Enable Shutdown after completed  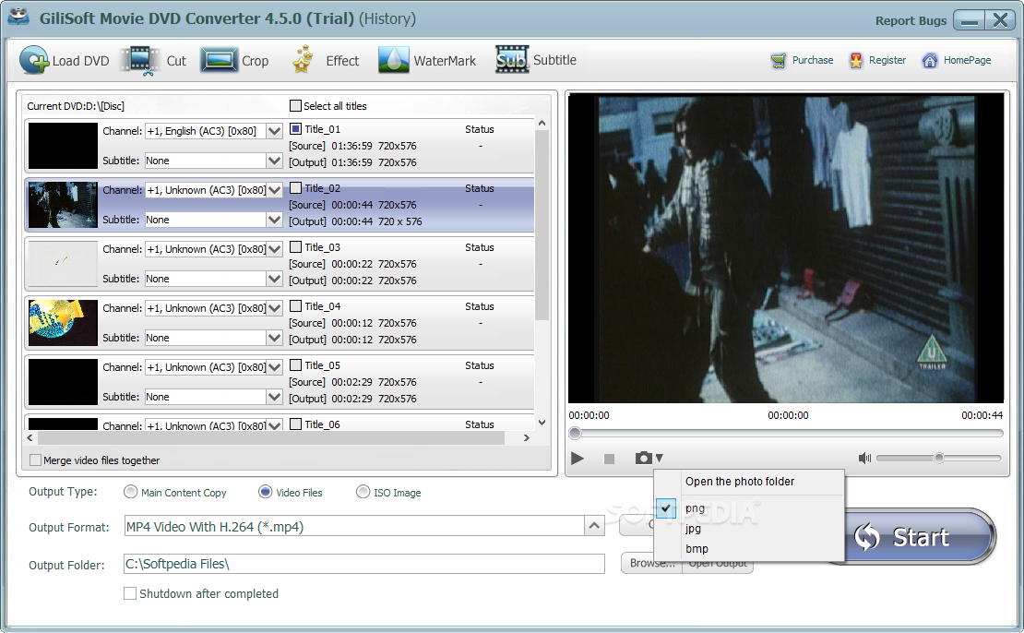130,593
